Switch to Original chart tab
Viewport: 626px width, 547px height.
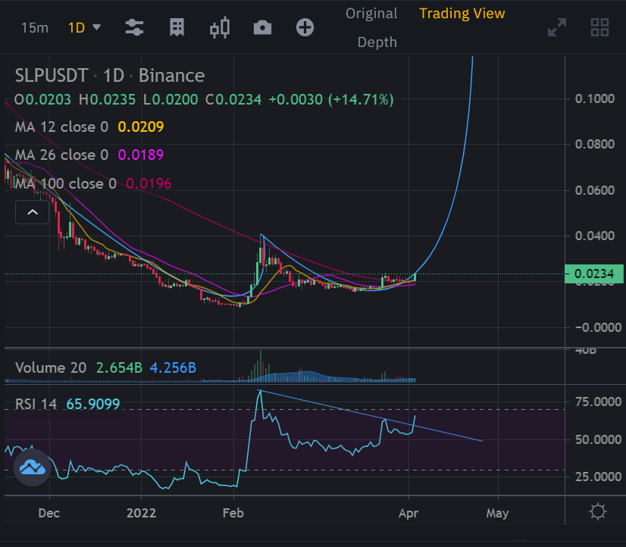(x=371, y=14)
